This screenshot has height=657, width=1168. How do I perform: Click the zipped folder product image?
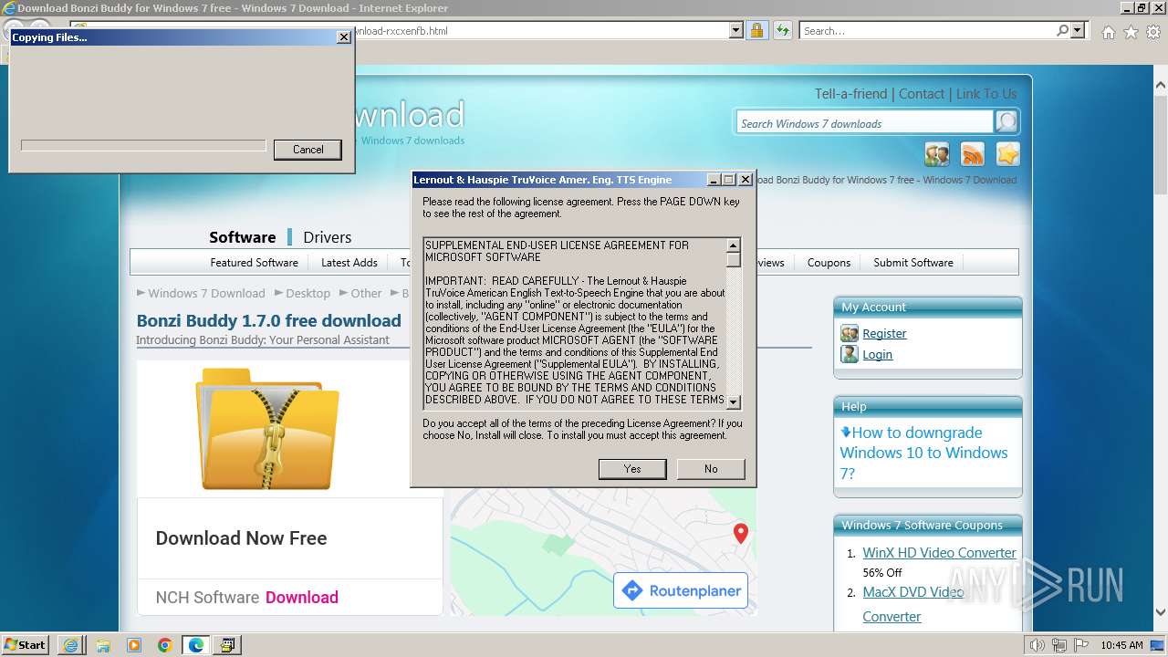click(267, 428)
